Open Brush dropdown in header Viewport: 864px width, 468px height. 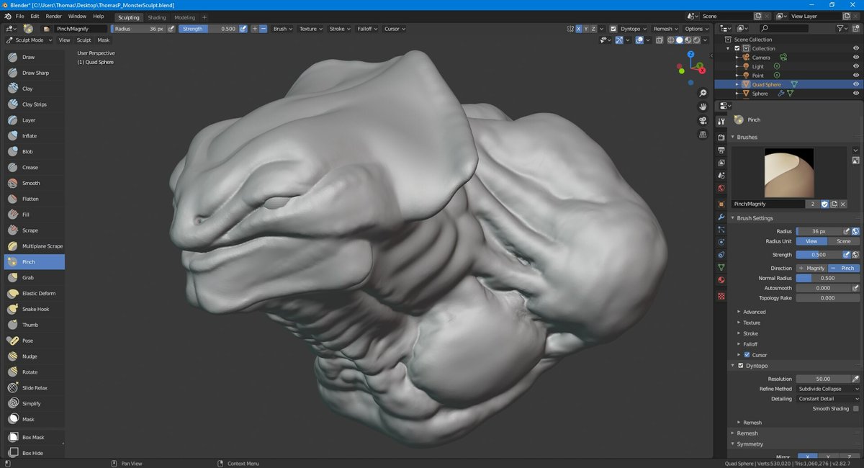pos(282,29)
